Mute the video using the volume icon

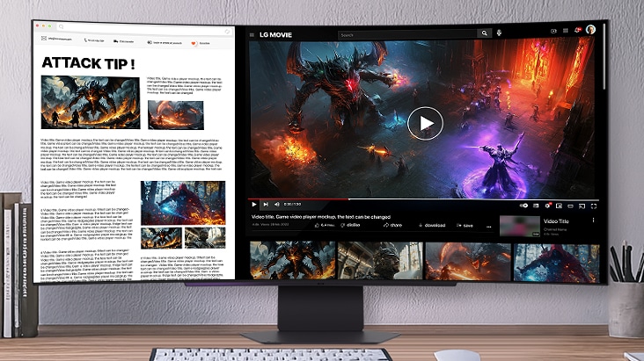(x=276, y=205)
